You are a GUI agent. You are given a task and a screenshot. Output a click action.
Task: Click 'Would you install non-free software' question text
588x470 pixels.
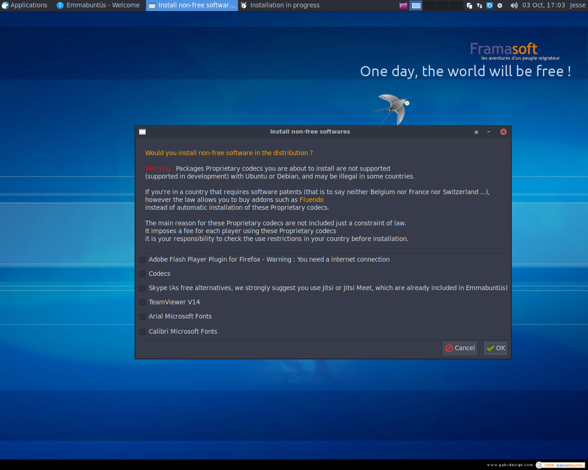click(x=229, y=153)
